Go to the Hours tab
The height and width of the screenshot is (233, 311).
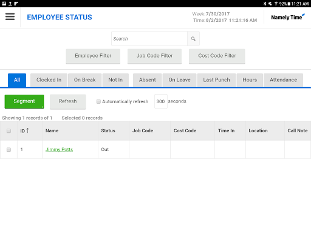tap(250, 80)
